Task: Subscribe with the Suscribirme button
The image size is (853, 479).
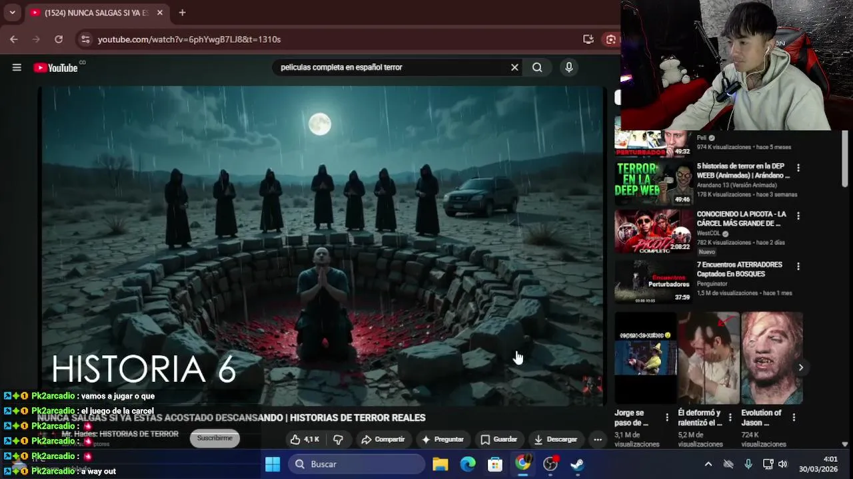Action: click(x=215, y=438)
